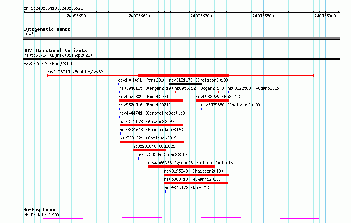Open nsv5982979 (Wu2021) variant
351x223 pixels.
click(x=218, y=97)
